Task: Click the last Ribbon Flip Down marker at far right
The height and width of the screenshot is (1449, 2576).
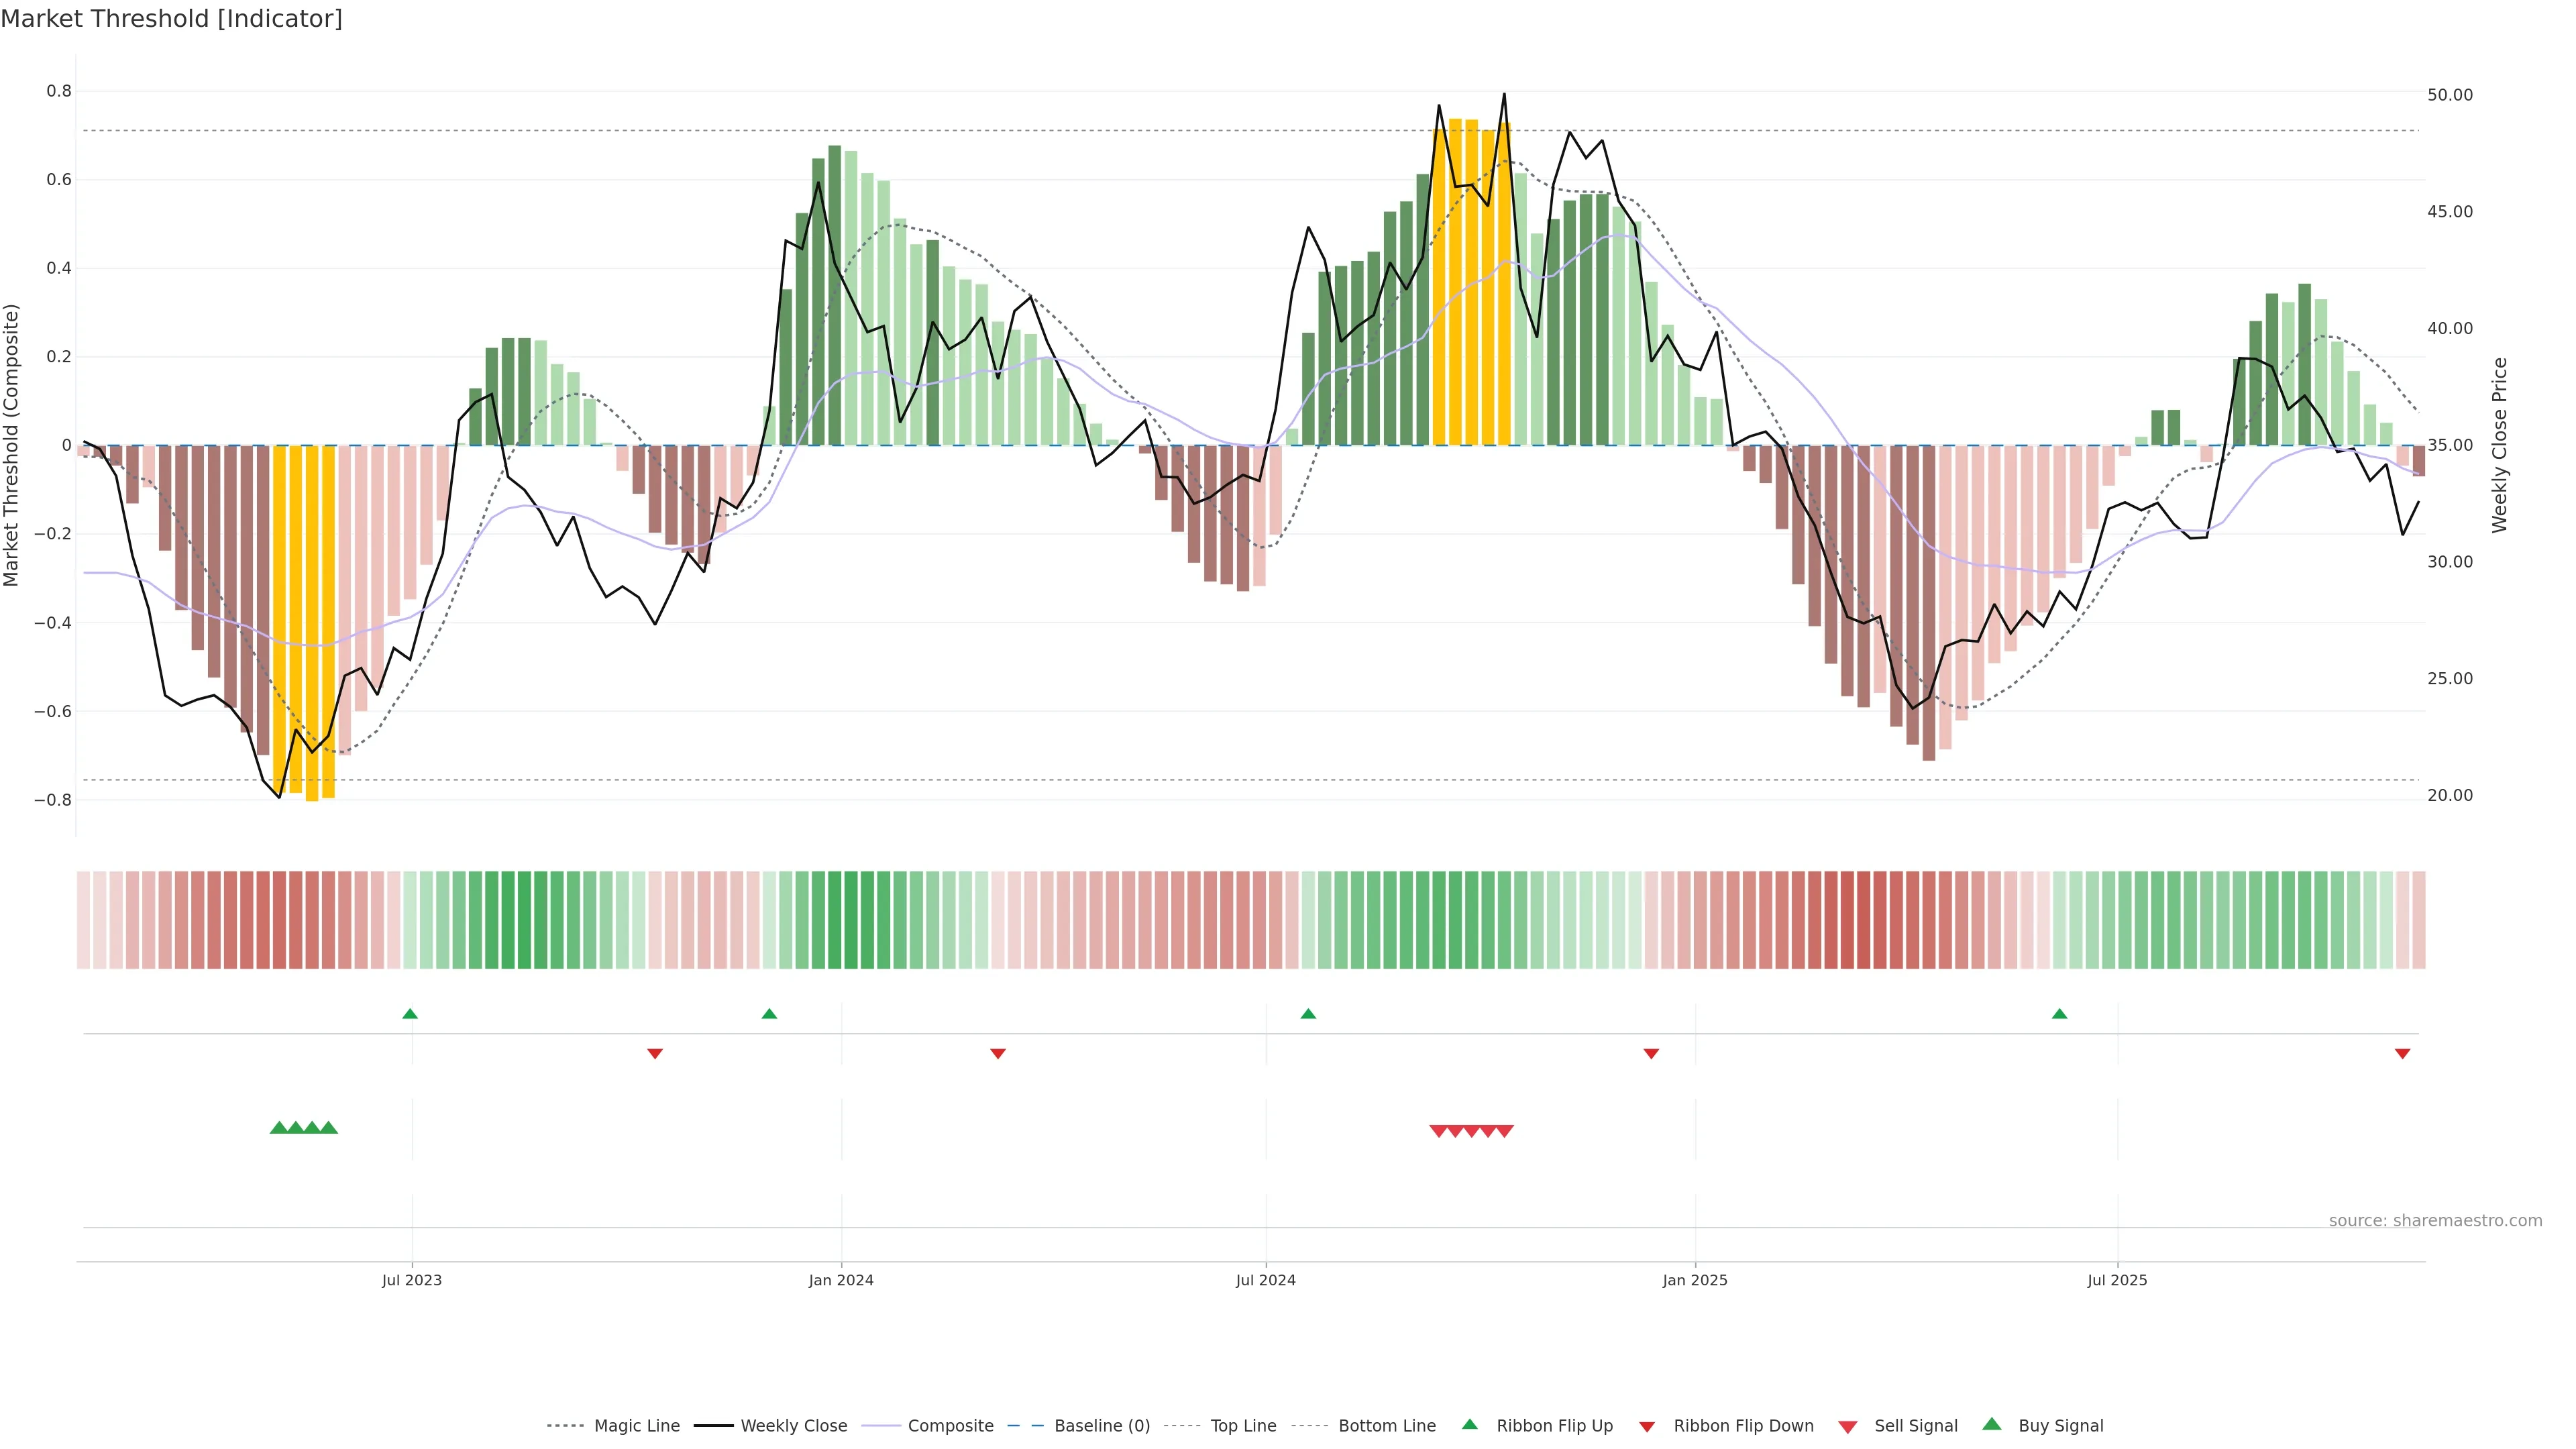Action: tap(2402, 1053)
